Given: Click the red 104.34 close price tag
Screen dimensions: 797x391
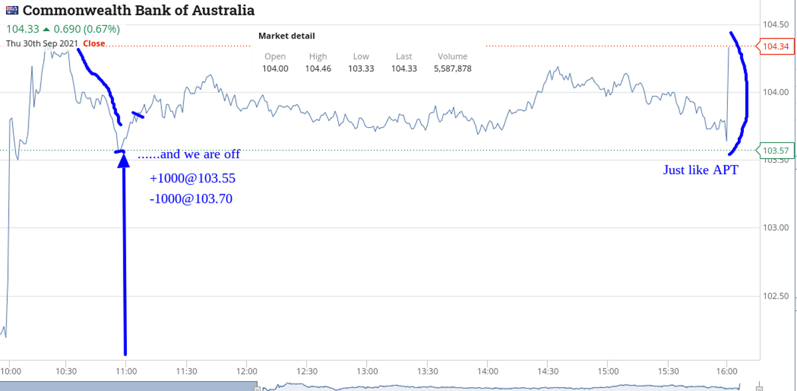Looking at the screenshot, I should tap(776, 46).
